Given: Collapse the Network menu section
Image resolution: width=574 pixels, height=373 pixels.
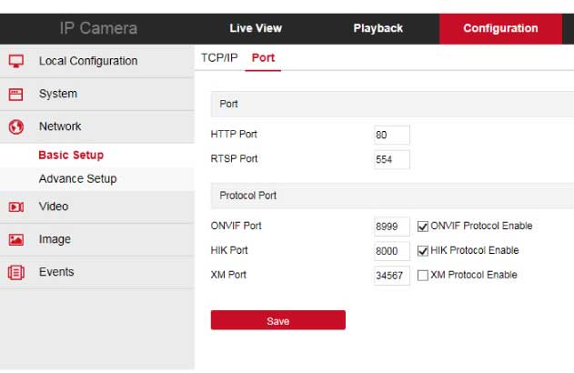Looking at the screenshot, I should 60,126.
